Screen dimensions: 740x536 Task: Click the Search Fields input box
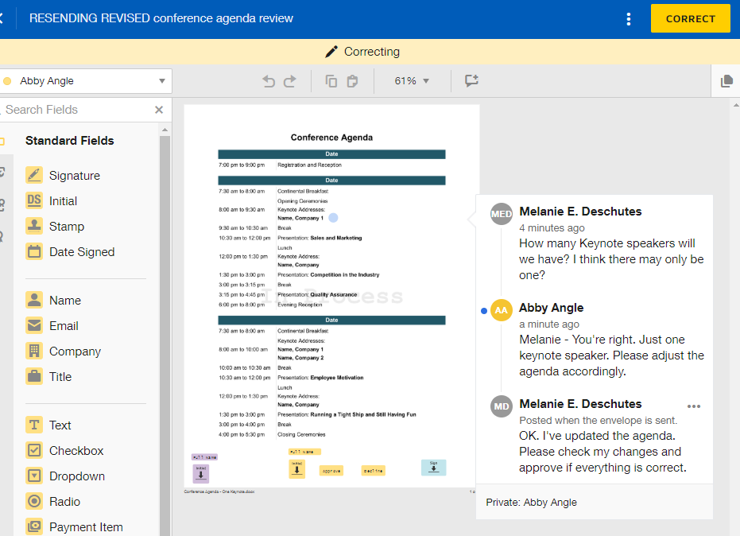point(76,110)
